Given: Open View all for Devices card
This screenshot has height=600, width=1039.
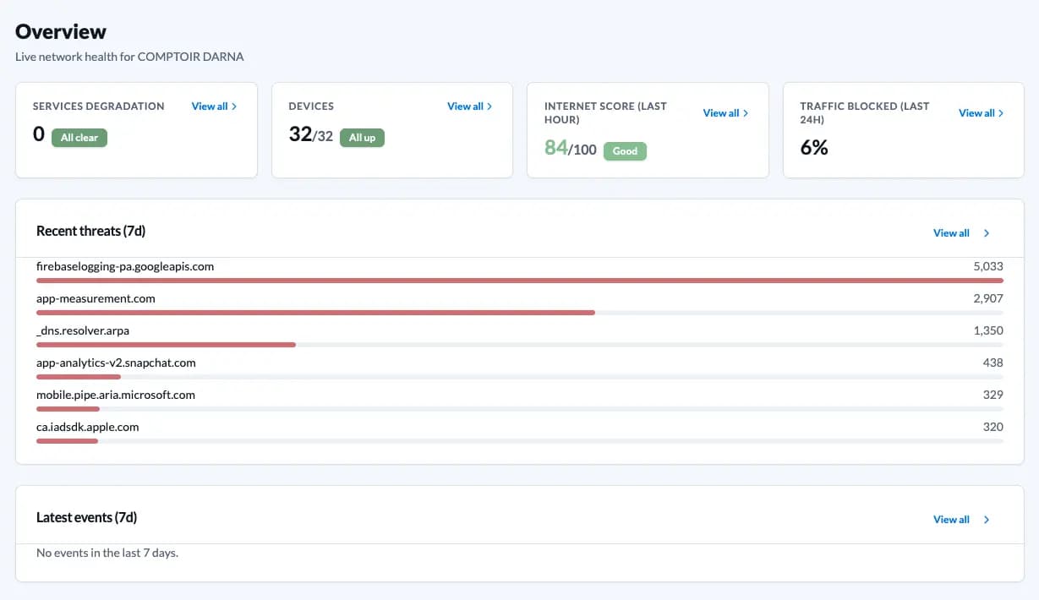Looking at the screenshot, I should click(x=470, y=106).
